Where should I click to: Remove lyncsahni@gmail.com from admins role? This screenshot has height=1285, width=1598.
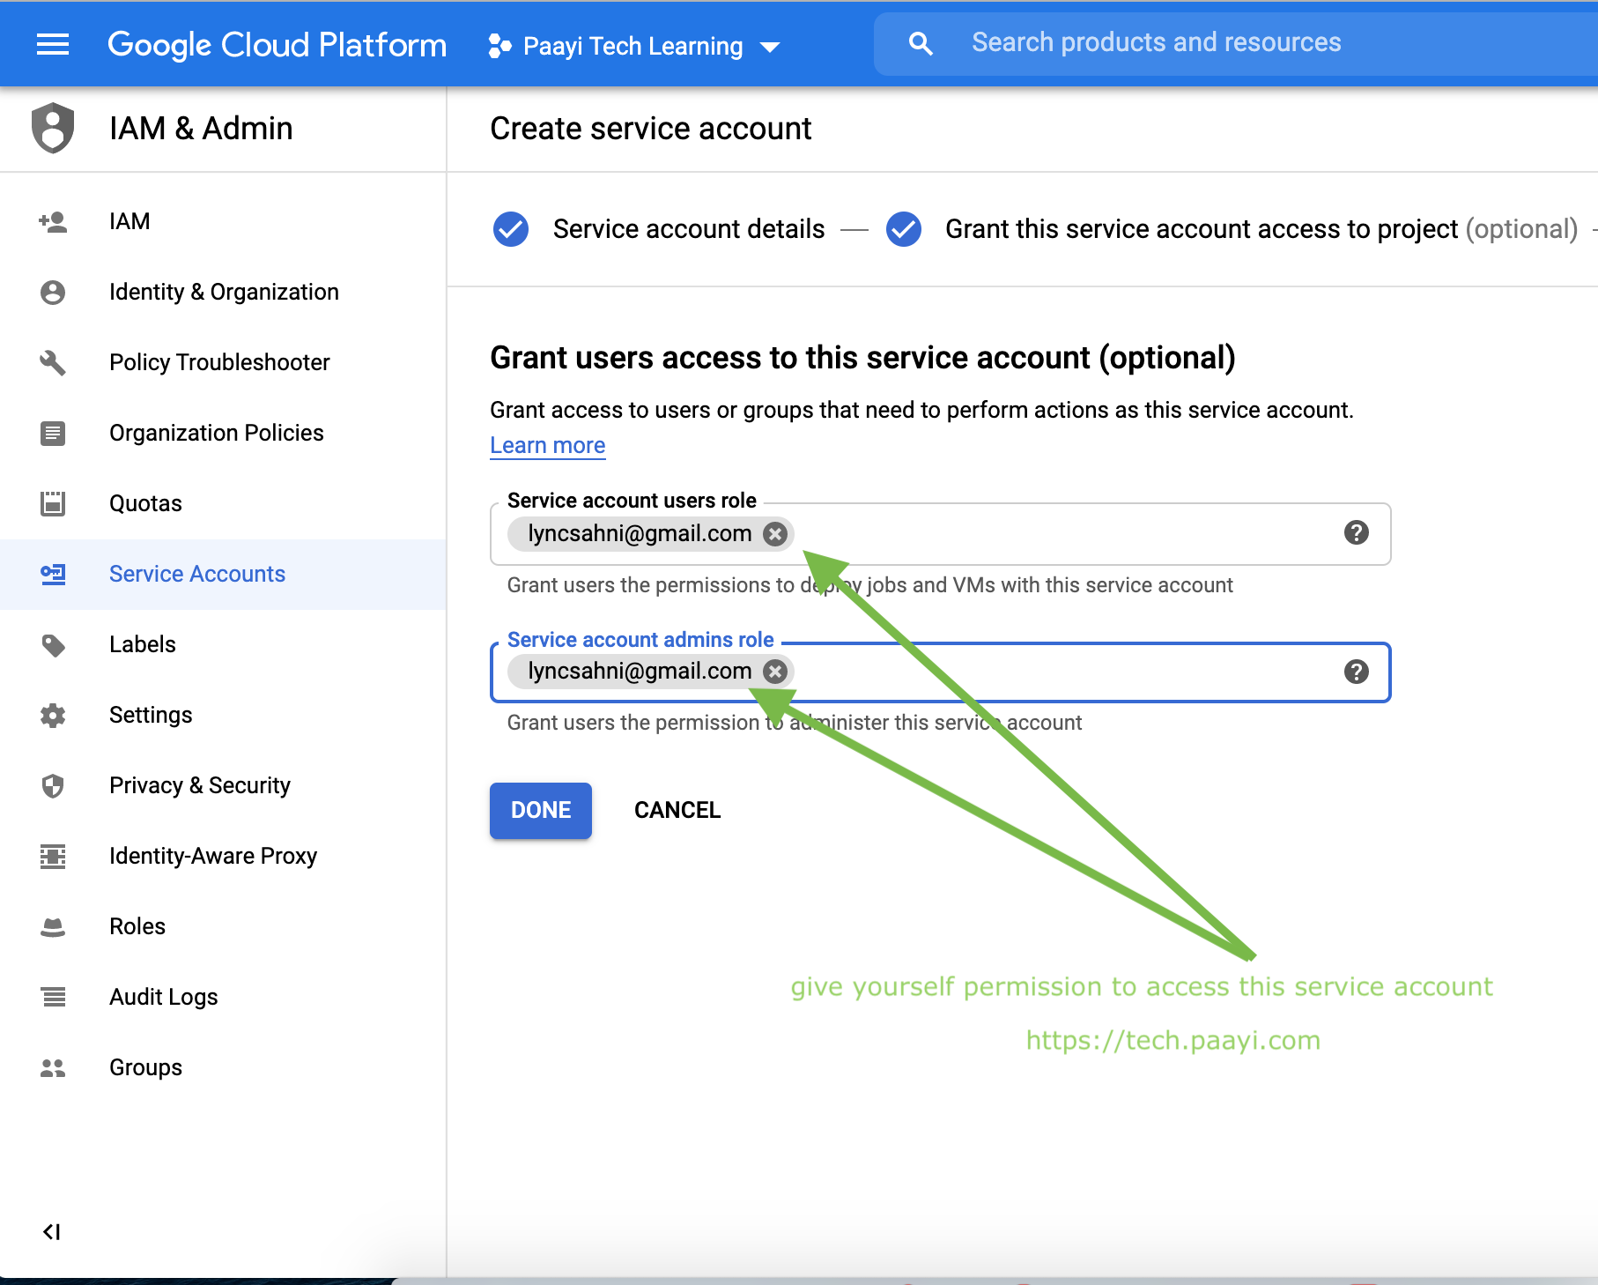[x=775, y=672]
